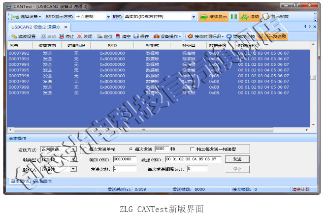Click 0x00000000 in row 00007997
This screenshot has height=214, width=324.
tap(112, 82)
